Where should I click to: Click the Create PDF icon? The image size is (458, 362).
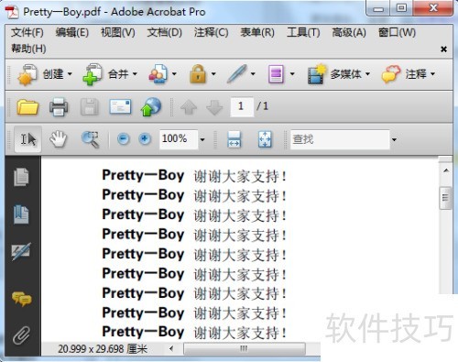(27, 74)
